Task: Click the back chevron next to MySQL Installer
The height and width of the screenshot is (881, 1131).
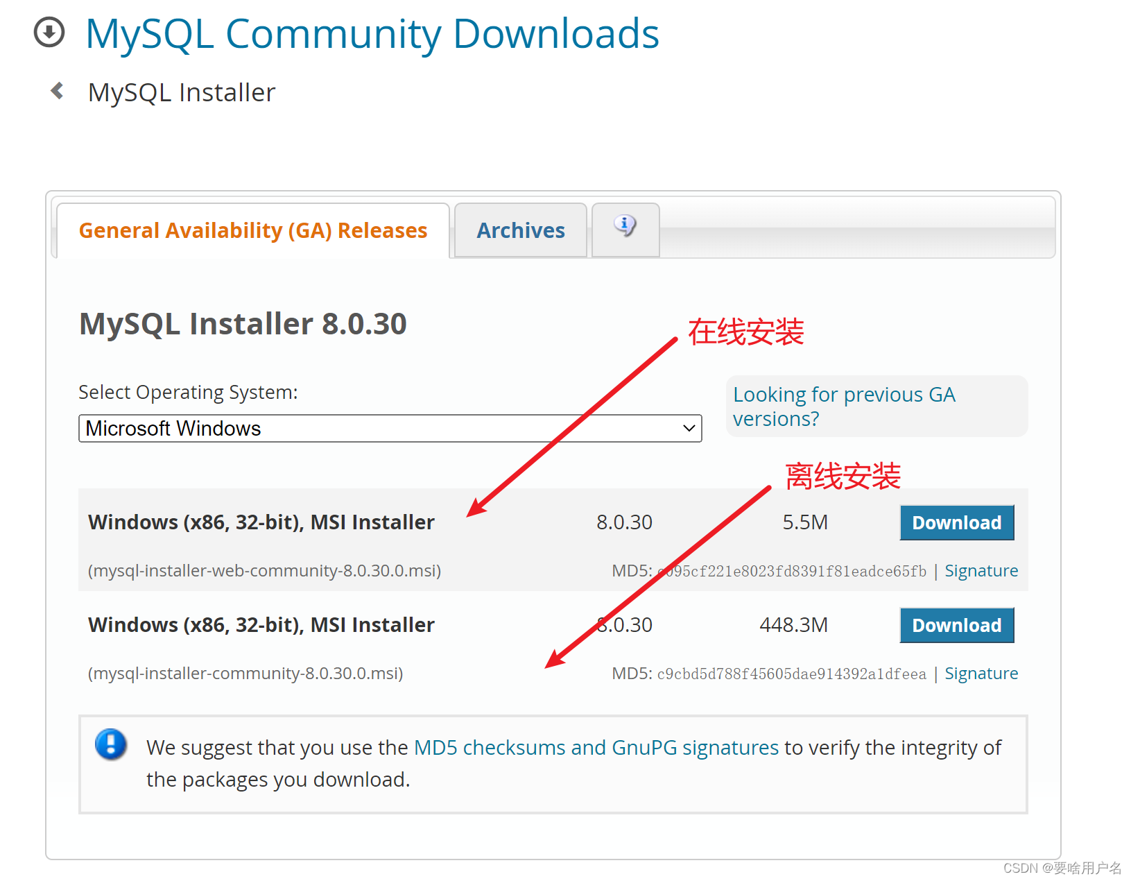Action: point(56,90)
